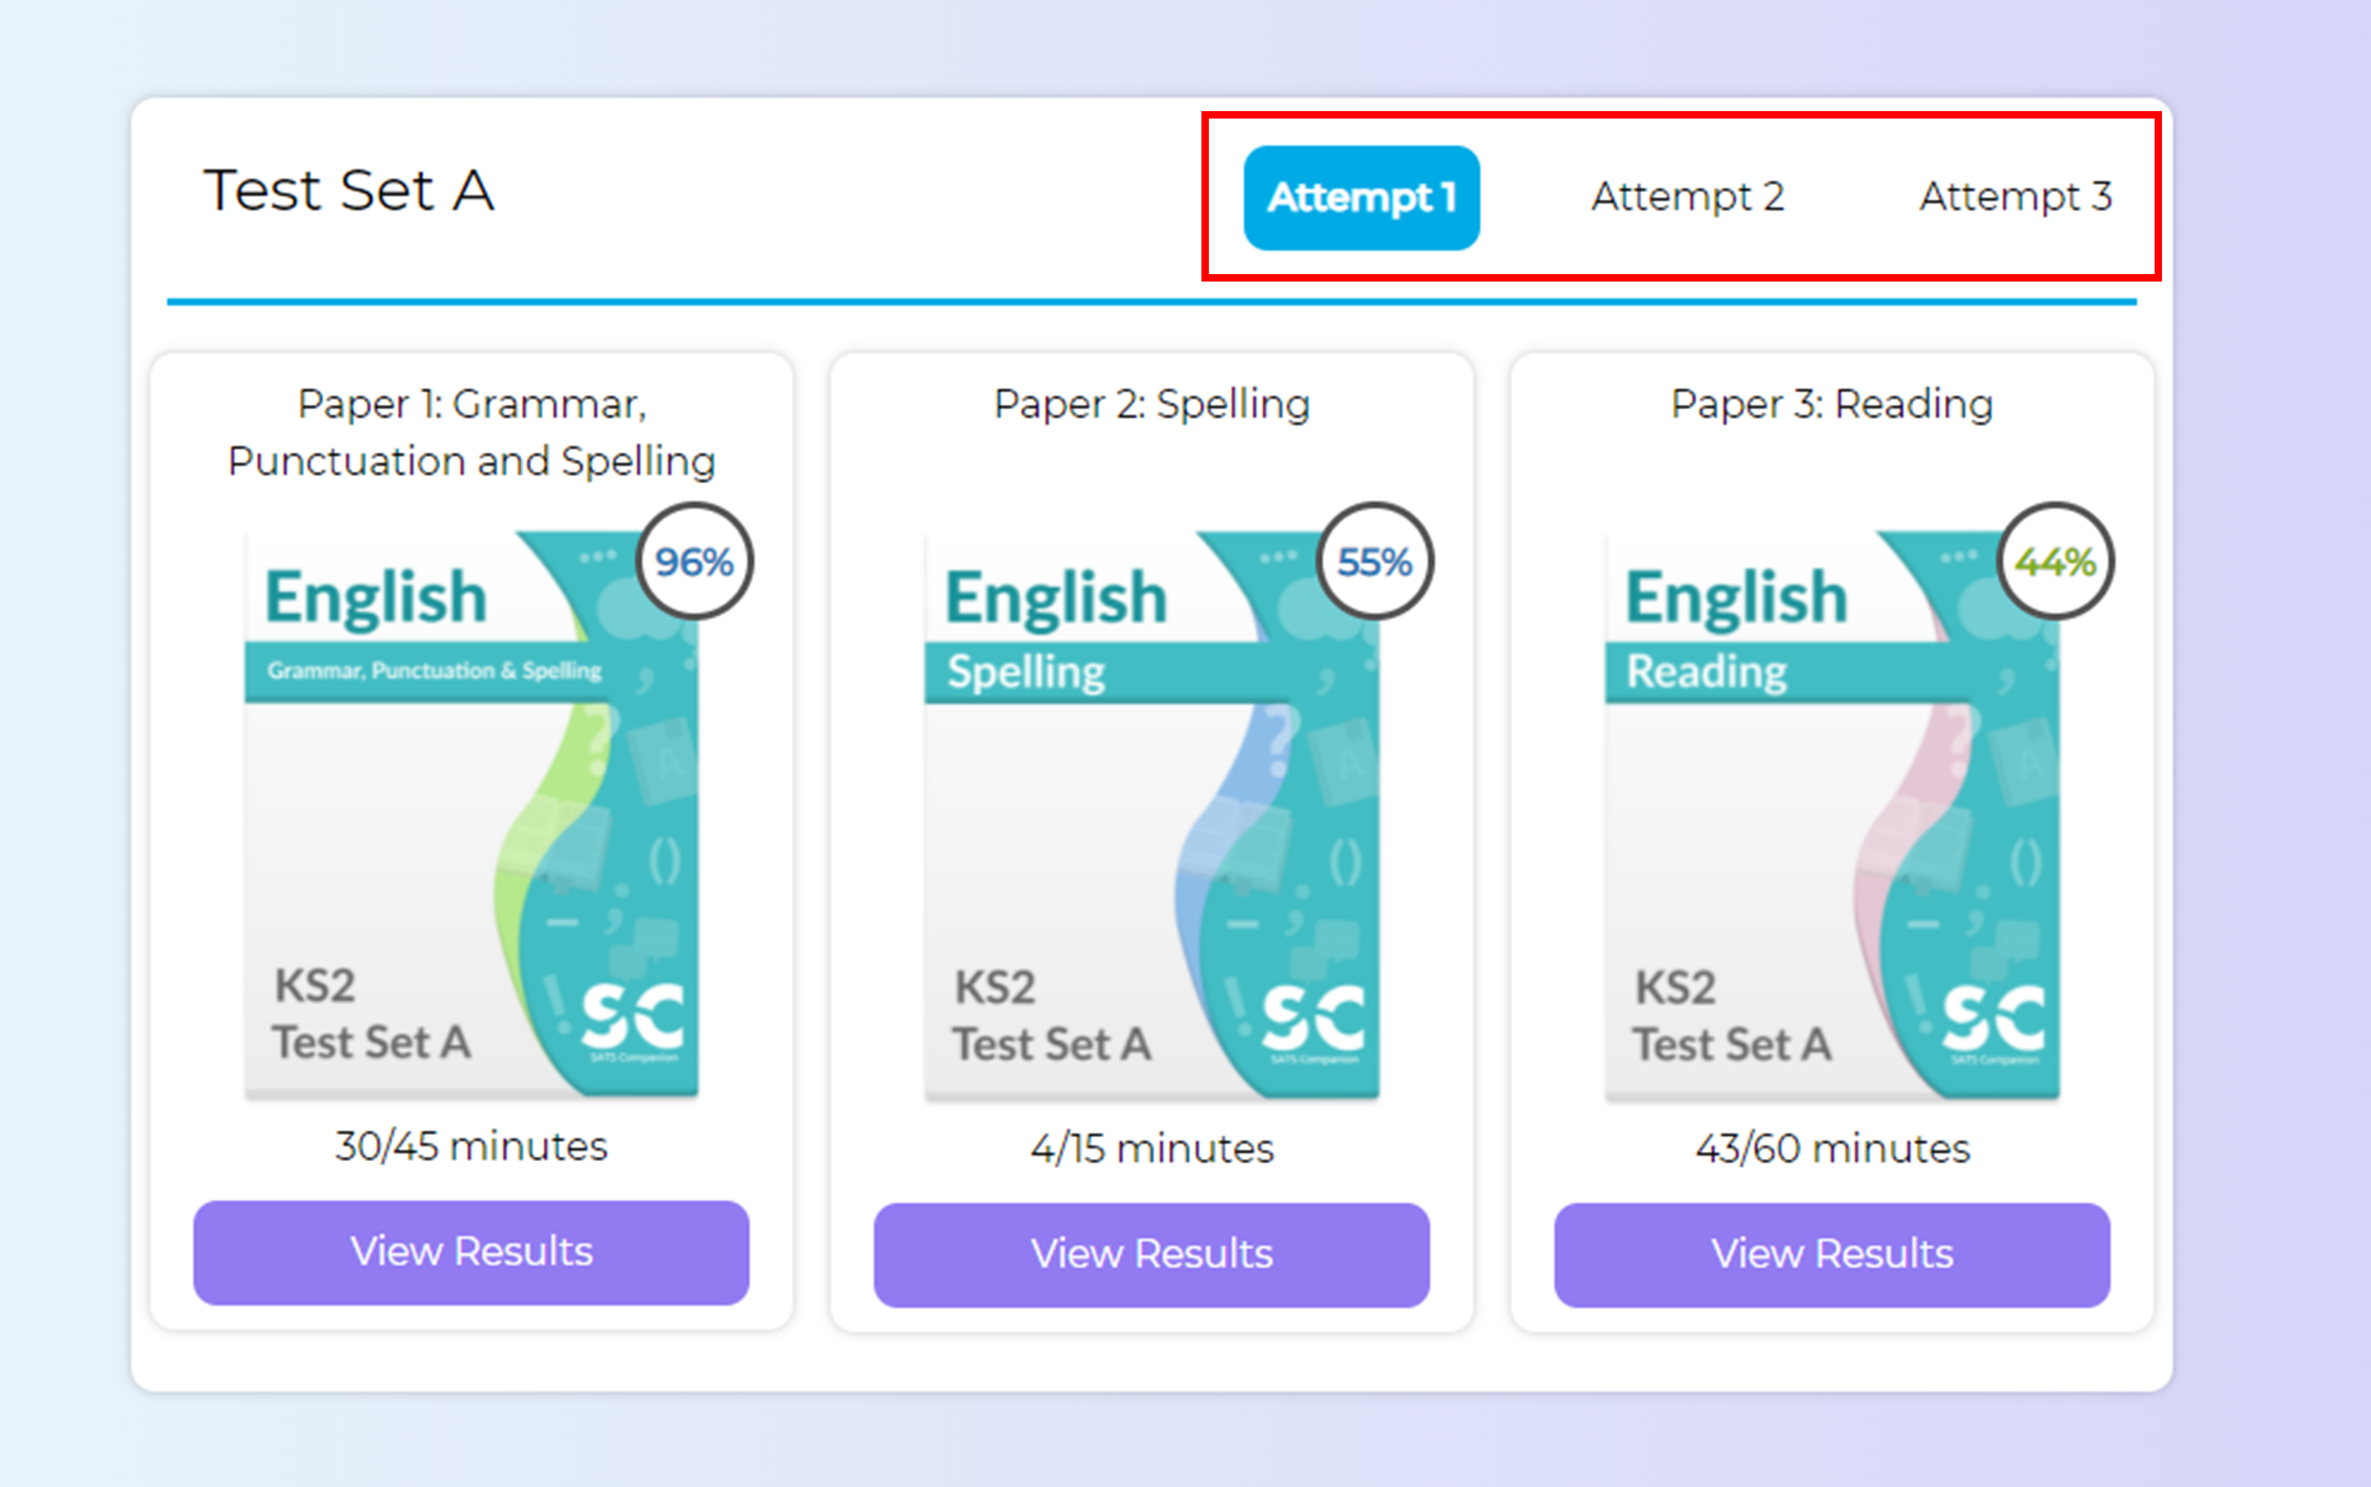
Task: View results for Paper 3 Reading
Action: pyautogui.click(x=1832, y=1254)
